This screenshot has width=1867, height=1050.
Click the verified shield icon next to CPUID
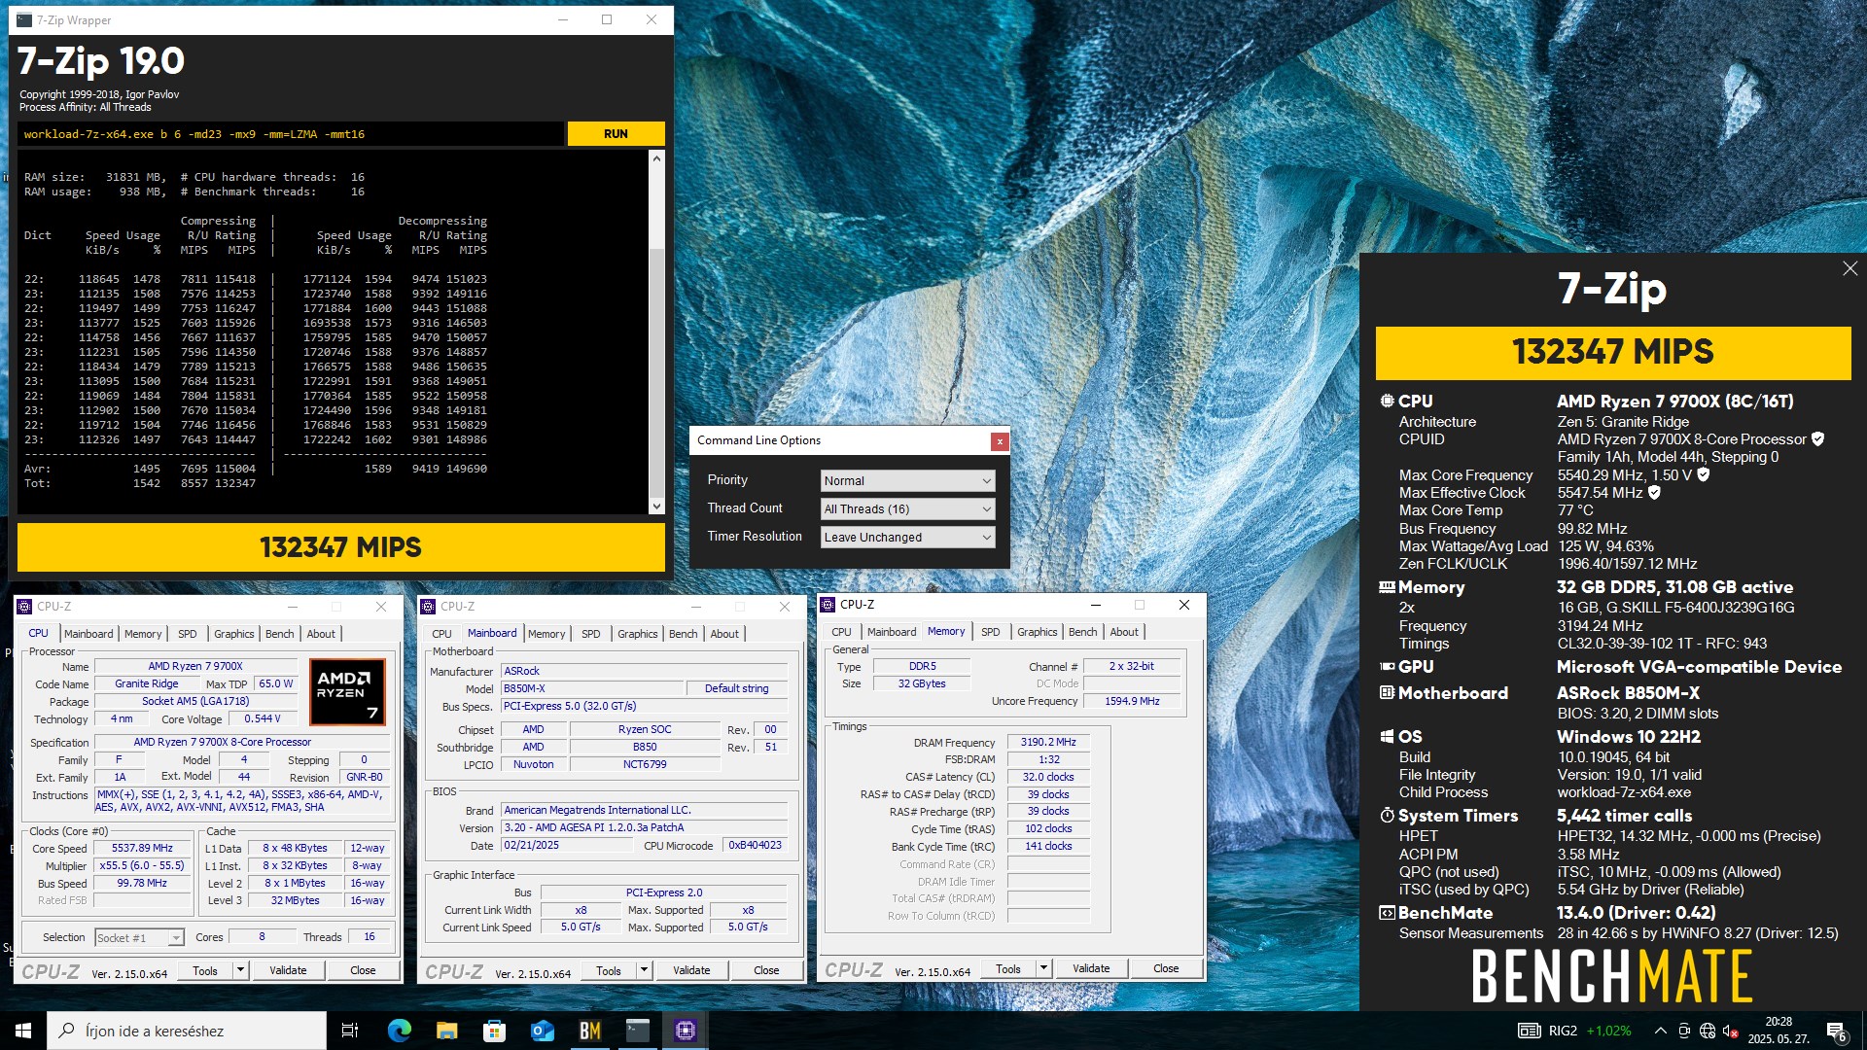tap(1817, 439)
